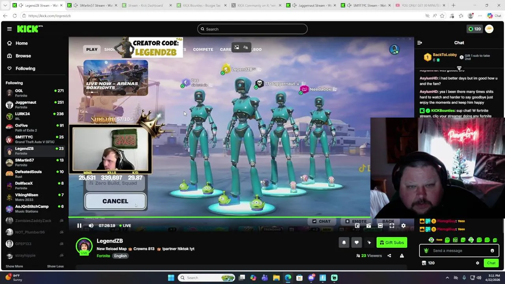505x284 pixels.
Task: Click the address bar URL
Action: tap(49, 16)
